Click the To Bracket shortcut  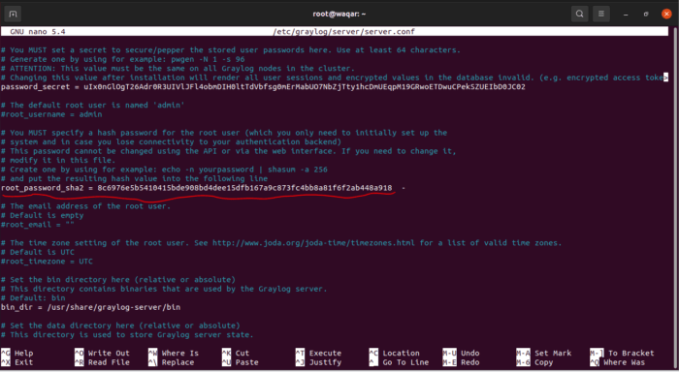point(623,354)
